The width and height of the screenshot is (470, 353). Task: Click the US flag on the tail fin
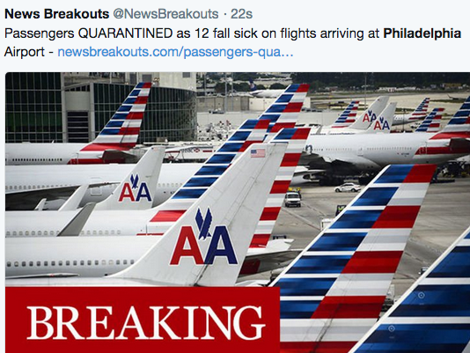(x=258, y=153)
